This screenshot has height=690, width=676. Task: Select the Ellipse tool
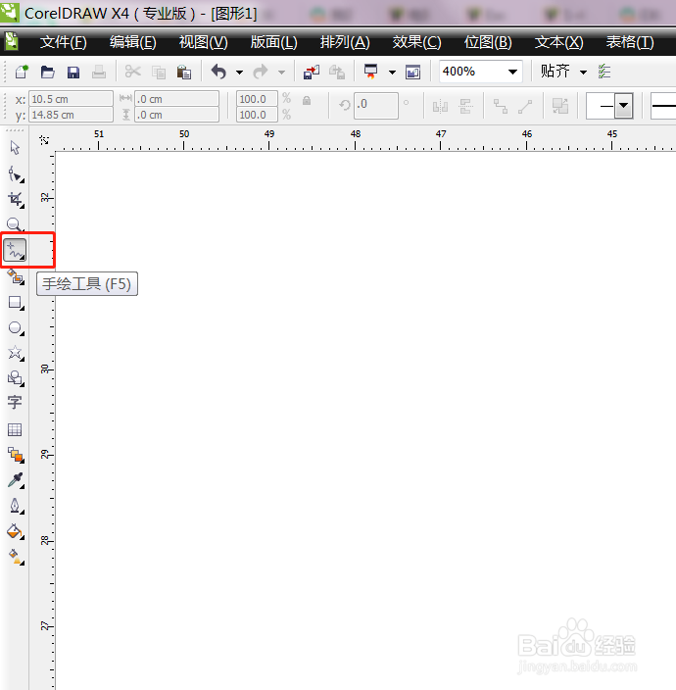pyautogui.click(x=16, y=328)
